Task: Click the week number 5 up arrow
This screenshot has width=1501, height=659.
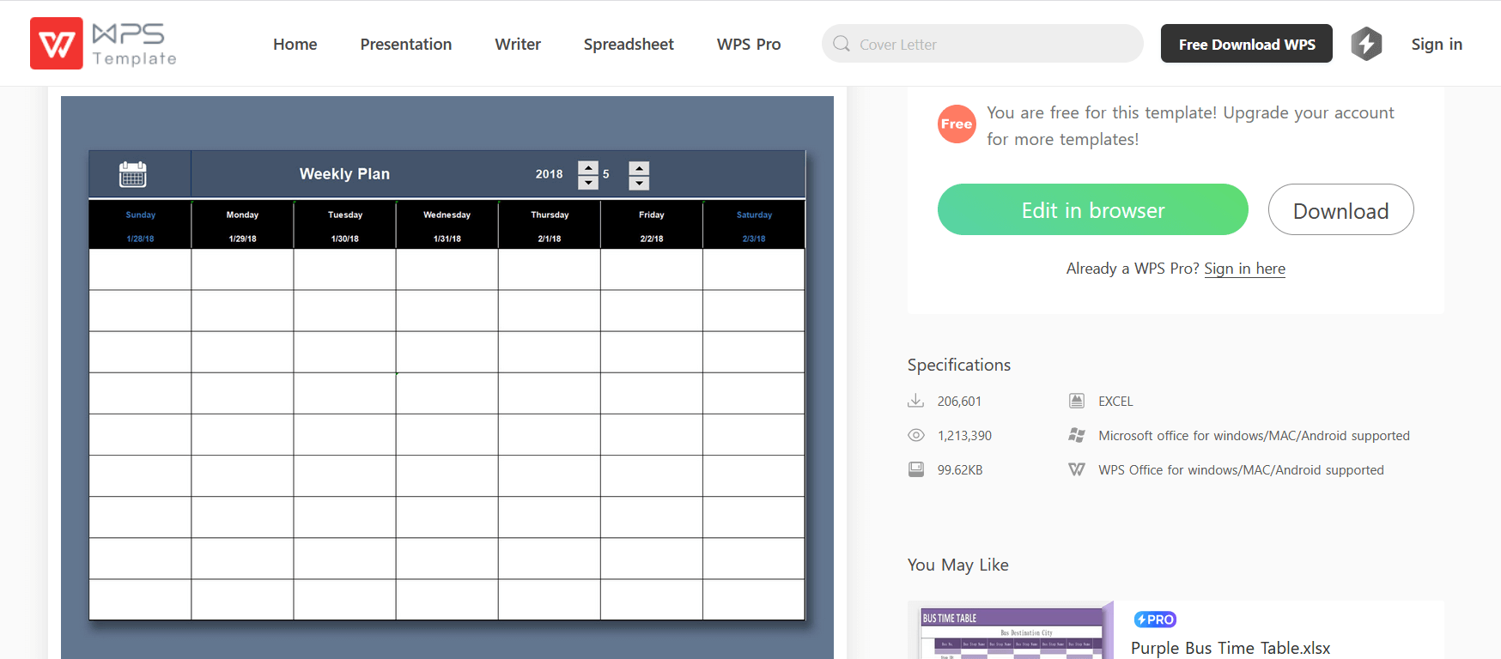Action: pyautogui.click(x=639, y=167)
